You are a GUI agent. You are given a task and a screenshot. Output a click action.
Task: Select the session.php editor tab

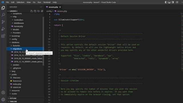tap(53, 7)
